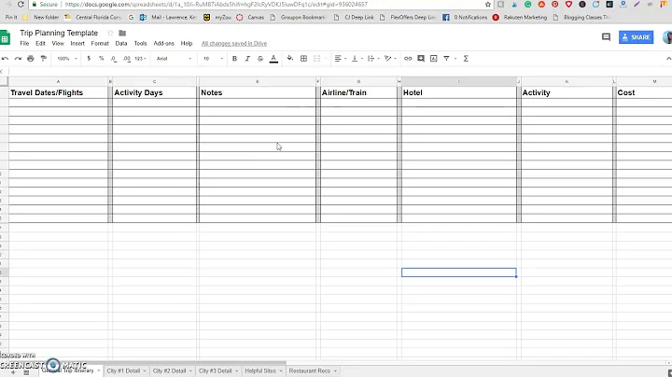Image resolution: width=672 pixels, height=377 pixels.
Task: Insert a link from toolbar
Action: [x=408, y=58]
